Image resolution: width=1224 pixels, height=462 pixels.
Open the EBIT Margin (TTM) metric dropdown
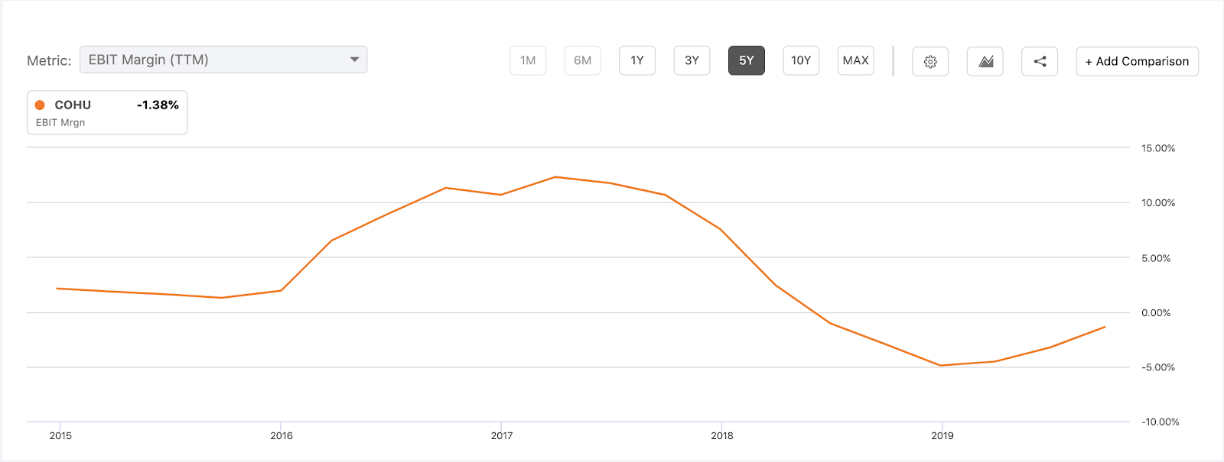[222, 59]
